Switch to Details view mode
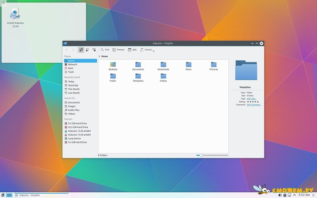Image resolution: width=317 pixels, height=198 pixels. pos(94,50)
